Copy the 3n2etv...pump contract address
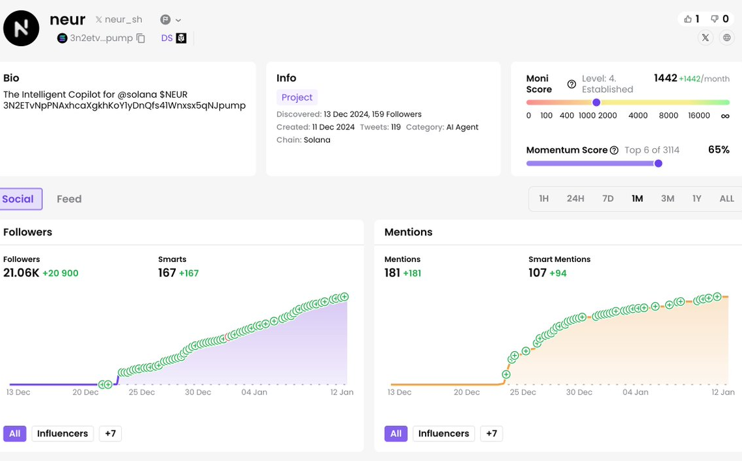The width and height of the screenshot is (742, 461). click(141, 38)
